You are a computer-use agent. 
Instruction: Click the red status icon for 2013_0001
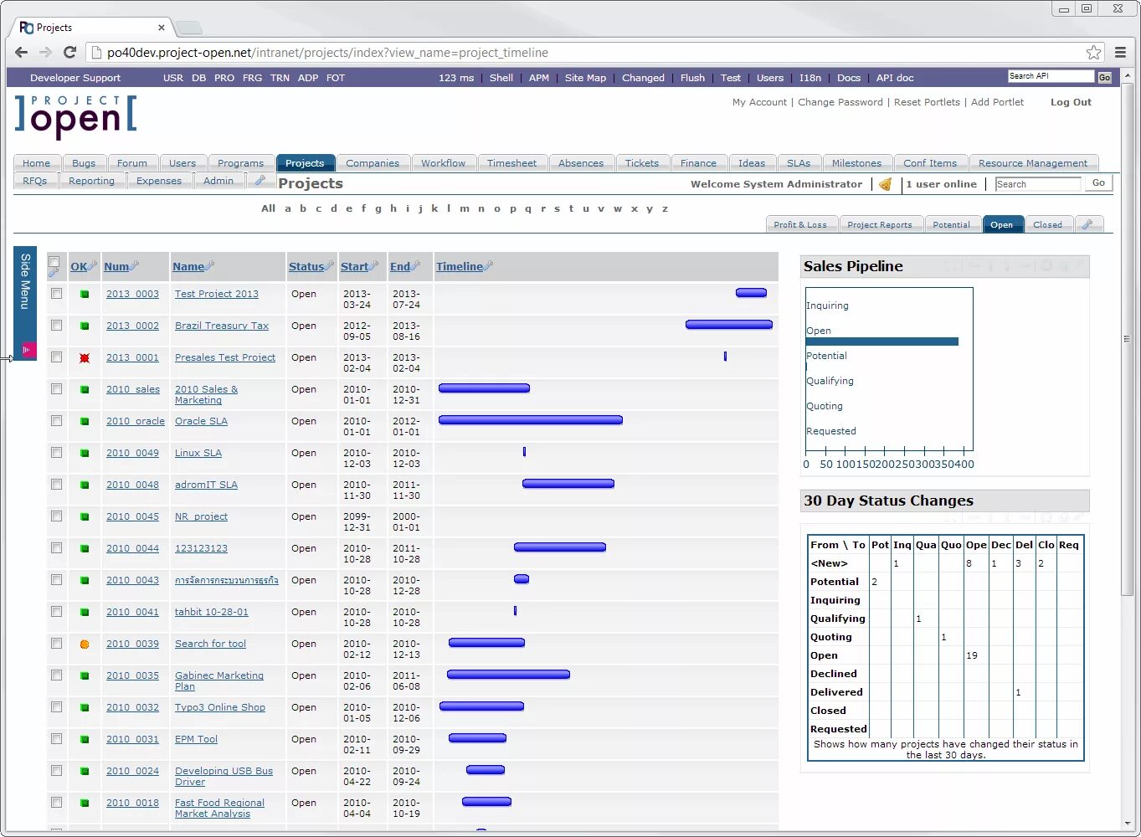[85, 358]
